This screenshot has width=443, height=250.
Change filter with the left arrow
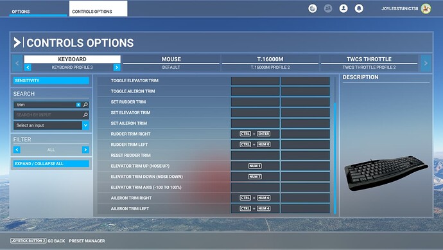[x=17, y=150]
